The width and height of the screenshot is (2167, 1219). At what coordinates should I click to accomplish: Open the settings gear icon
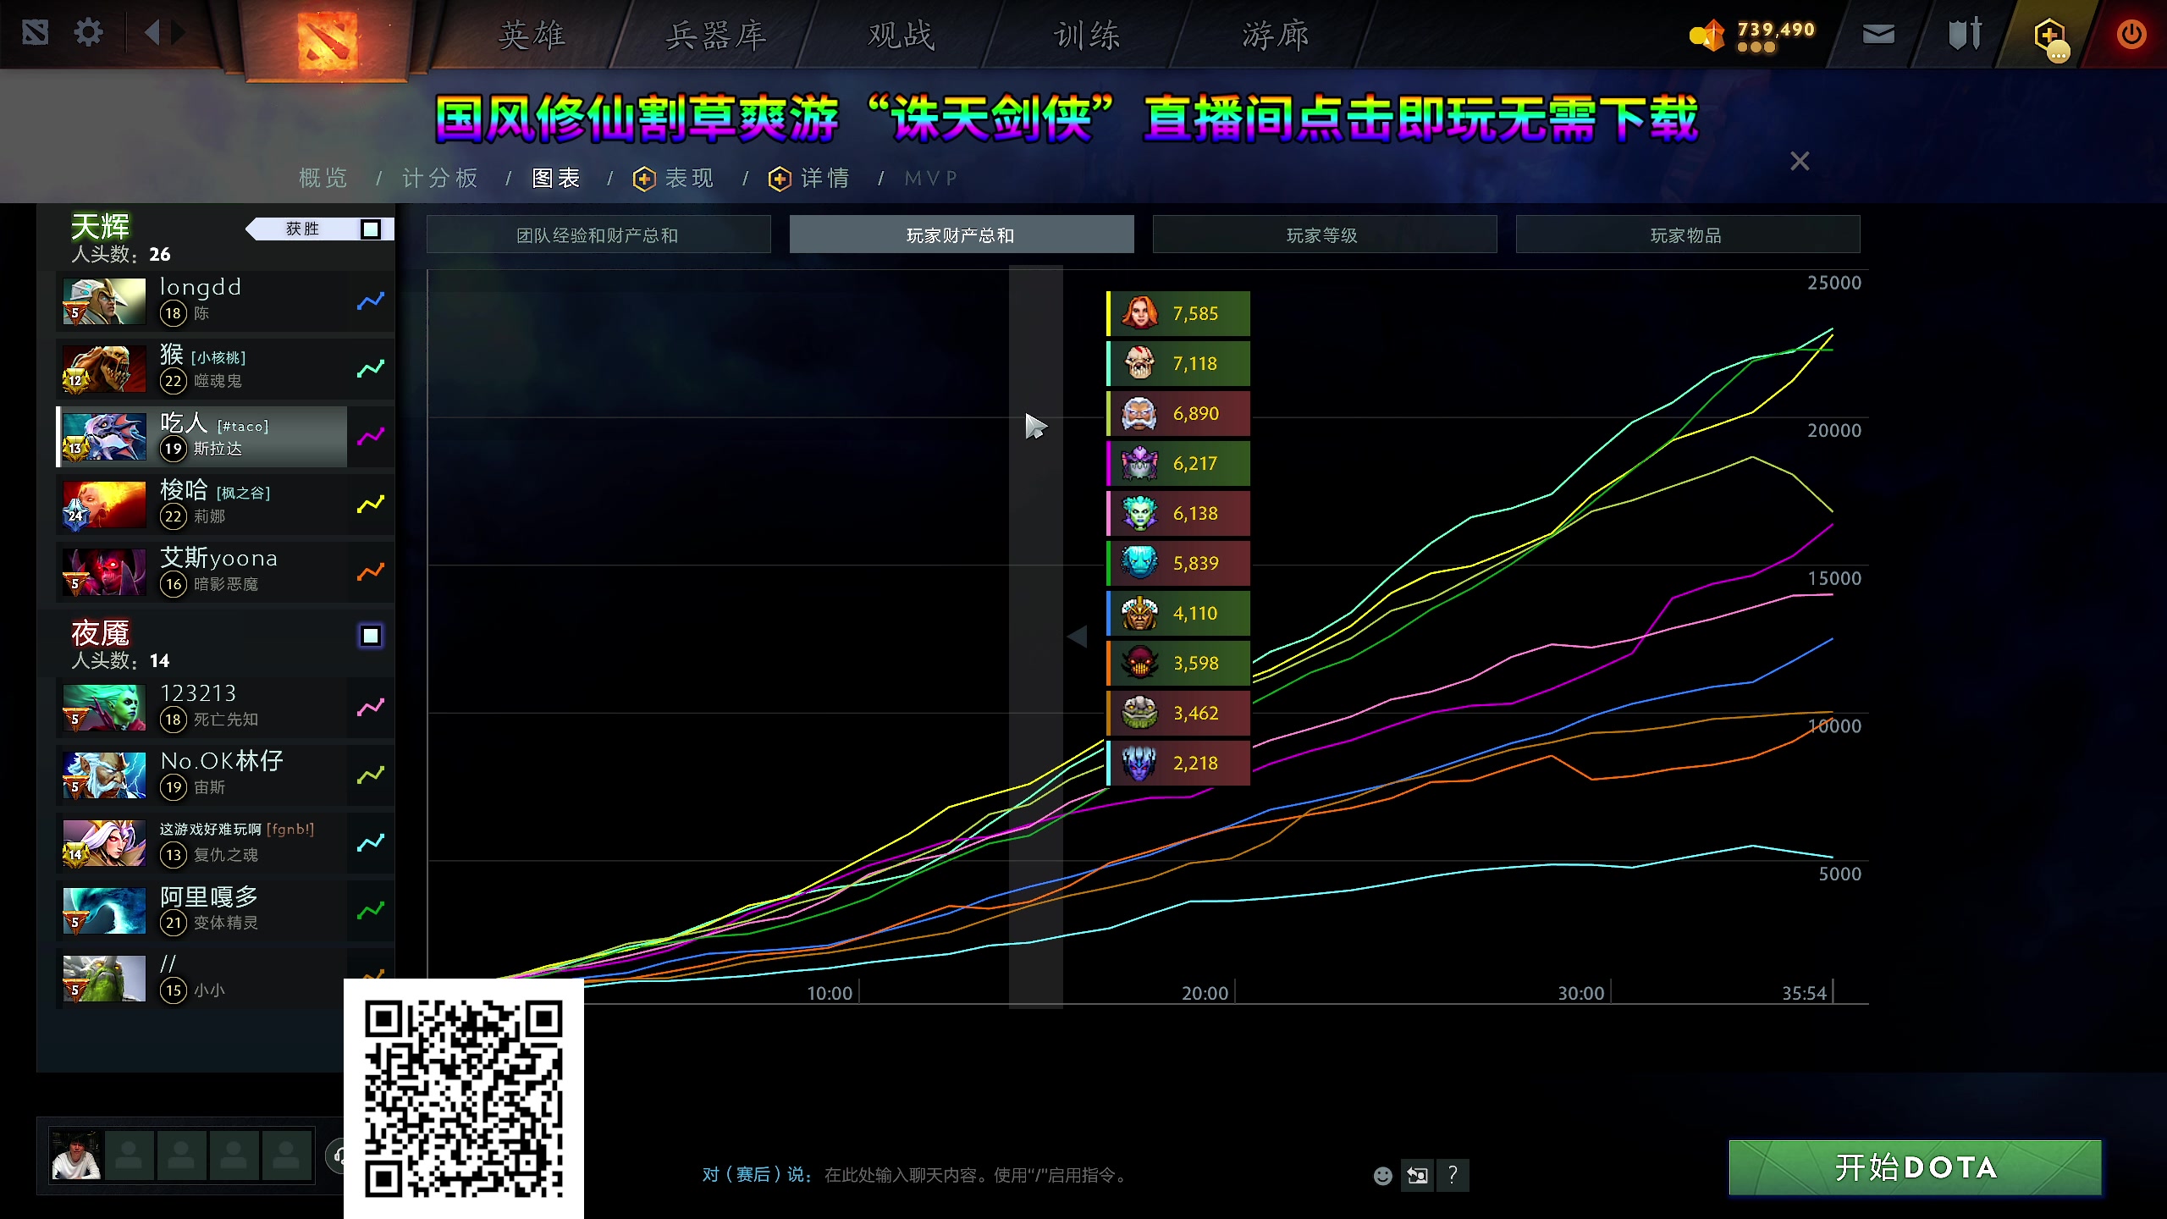click(87, 32)
